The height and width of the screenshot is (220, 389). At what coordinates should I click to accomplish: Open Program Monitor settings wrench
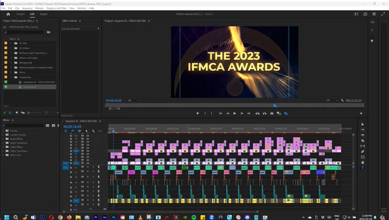(x=342, y=101)
